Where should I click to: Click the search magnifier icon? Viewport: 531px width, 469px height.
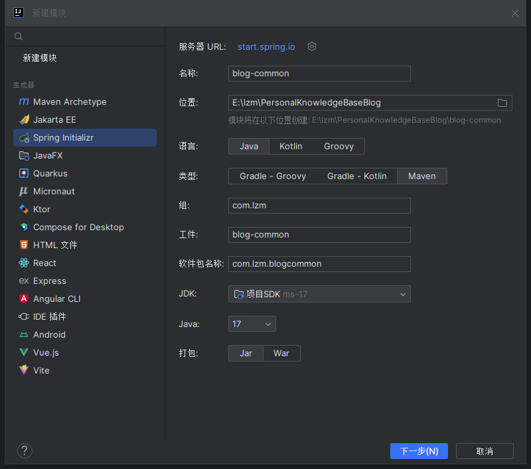point(19,36)
